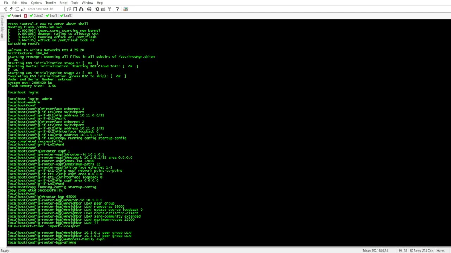Close the Spine1 tab with red X
Image resolution: width=451 pixels, height=253 pixels.
[25, 16]
